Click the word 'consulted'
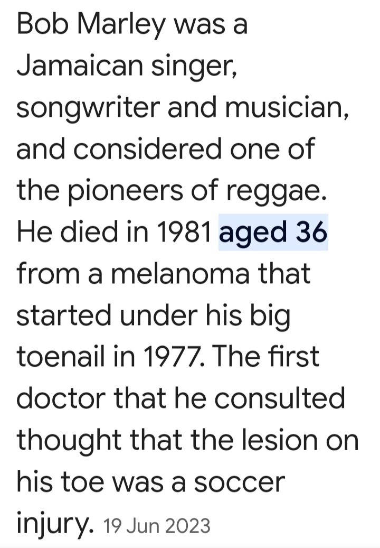The height and width of the screenshot is (548, 380). [x=280, y=398]
